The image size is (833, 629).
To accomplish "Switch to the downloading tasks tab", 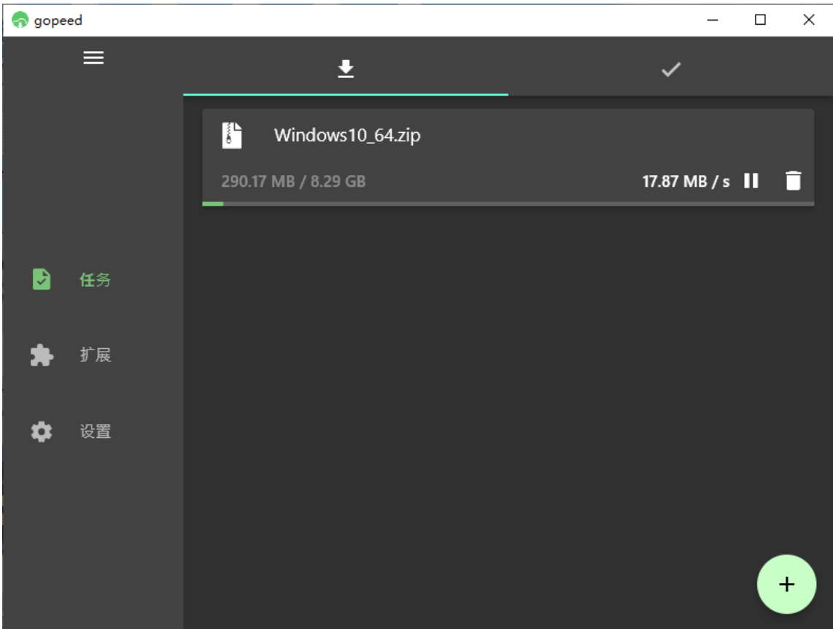I will pyautogui.click(x=346, y=69).
